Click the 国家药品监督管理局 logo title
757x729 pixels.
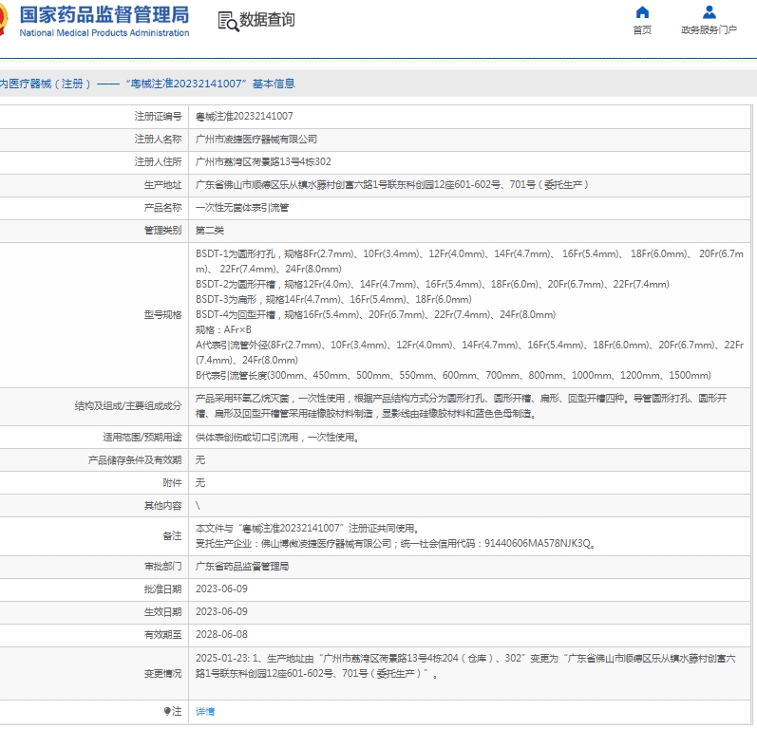104,15
